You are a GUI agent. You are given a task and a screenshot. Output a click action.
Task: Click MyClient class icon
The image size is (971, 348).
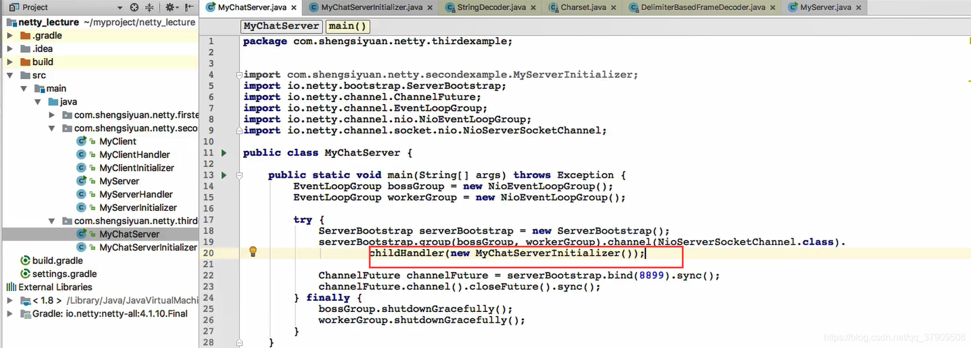click(x=81, y=141)
